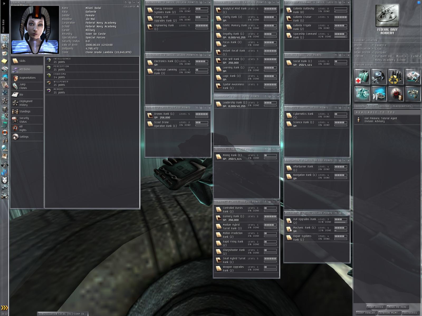Pin the Learning skills window
Viewport: 422px width, 316px height.
pos(270,2)
